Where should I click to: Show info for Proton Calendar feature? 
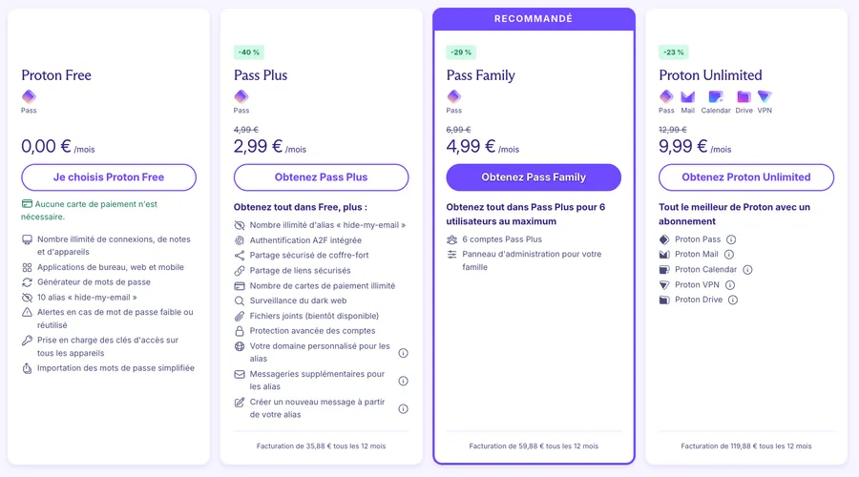click(747, 269)
